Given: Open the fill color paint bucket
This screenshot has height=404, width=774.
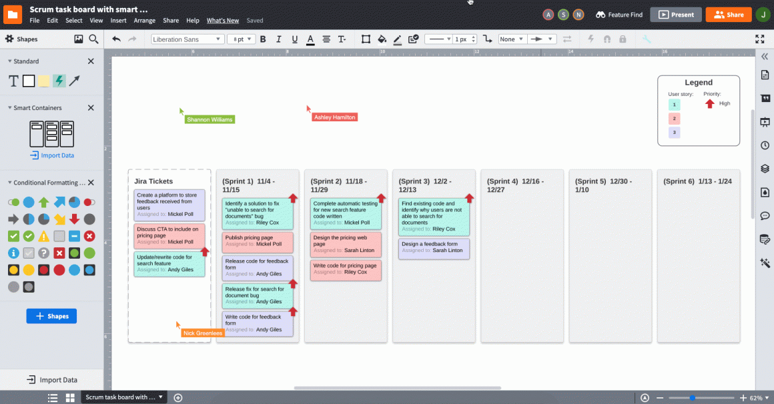Looking at the screenshot, I should [382, 39].
